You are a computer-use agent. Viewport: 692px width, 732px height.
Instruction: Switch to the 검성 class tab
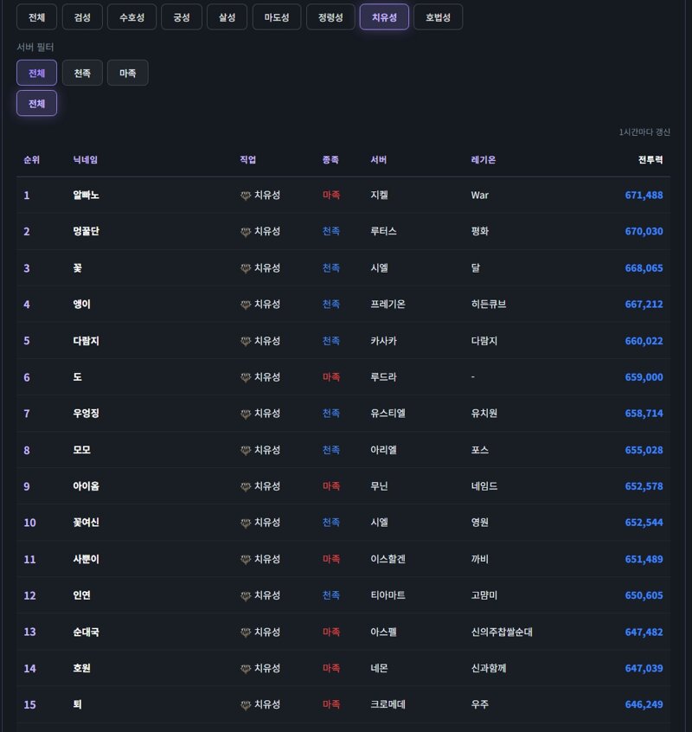click(82, 17)
